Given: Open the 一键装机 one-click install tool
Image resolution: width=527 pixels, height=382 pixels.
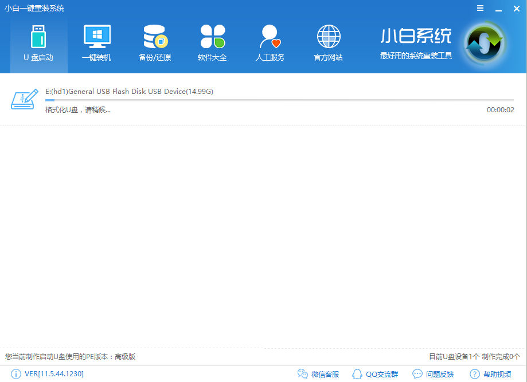Looking at the screenshot, I should coord(96,43).
